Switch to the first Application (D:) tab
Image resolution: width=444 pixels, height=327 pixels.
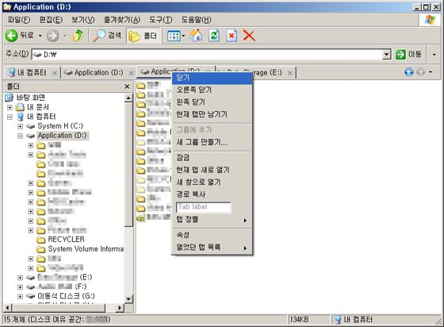[x=94, y=73]
